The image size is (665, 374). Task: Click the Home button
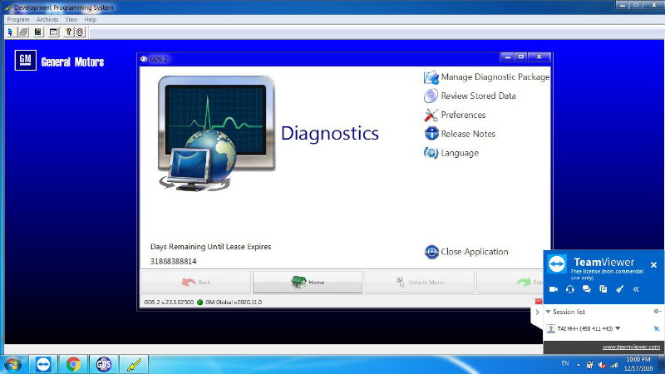pos(308,282)
